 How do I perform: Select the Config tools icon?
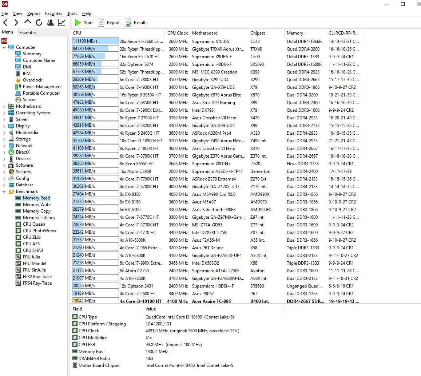tap(11, 178)
